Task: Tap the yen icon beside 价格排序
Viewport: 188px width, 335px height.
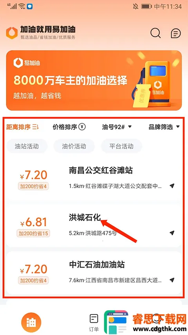Action: point(82,127)
